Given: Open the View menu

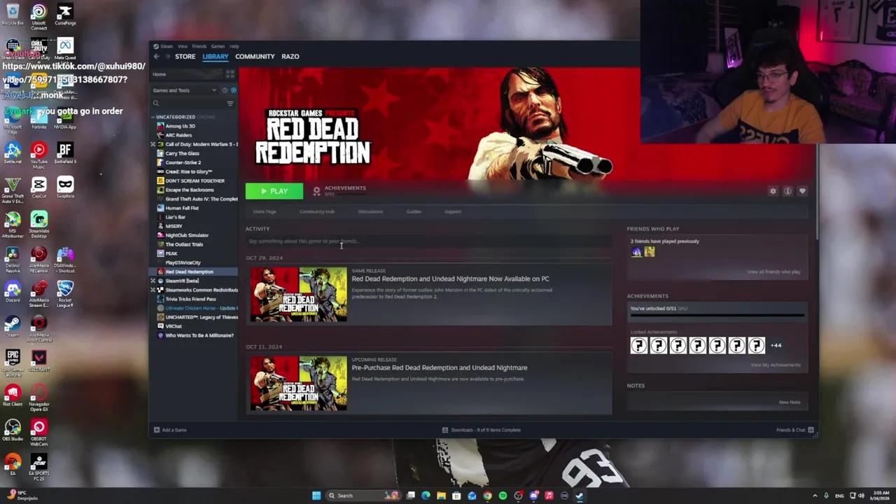Looking at the screenshot, I should 182,46.
